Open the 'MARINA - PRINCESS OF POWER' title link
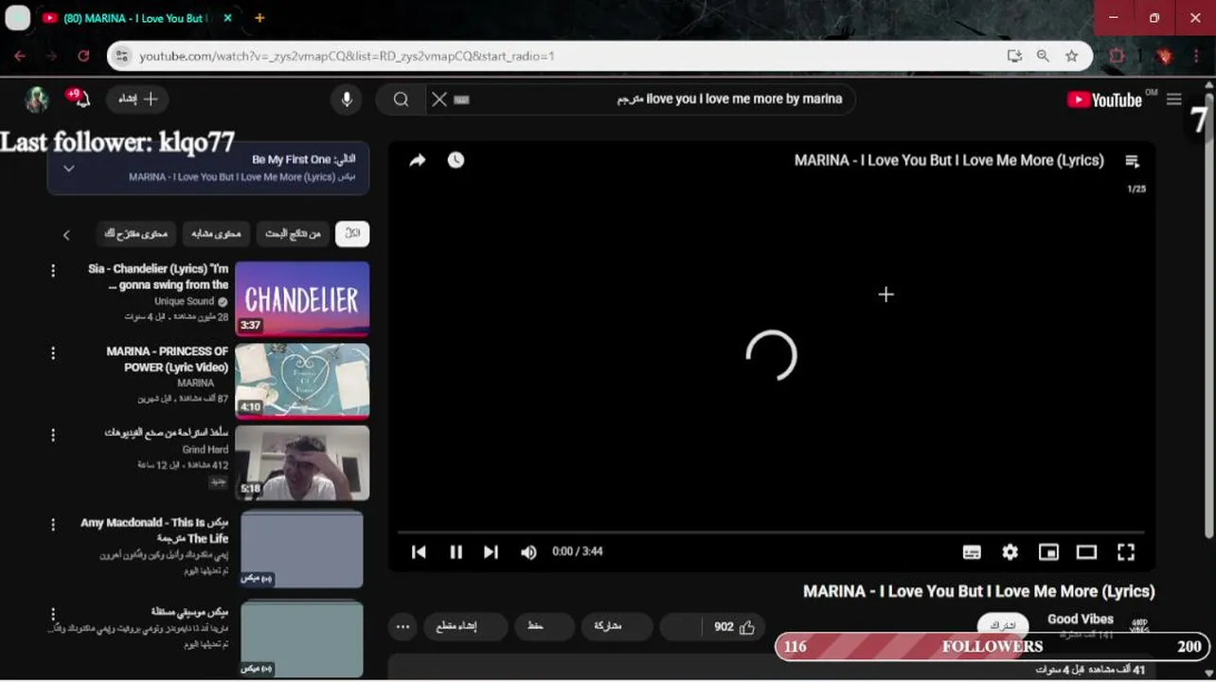This screenshot has height=682, width=1216. tap(168, 359)
